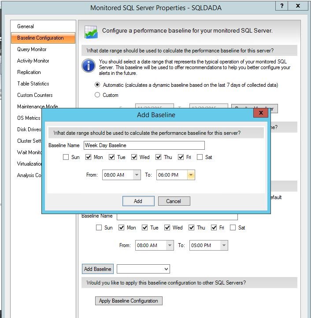Click the blue information icon
Screen dimensions: 311x318
(89, 66)
